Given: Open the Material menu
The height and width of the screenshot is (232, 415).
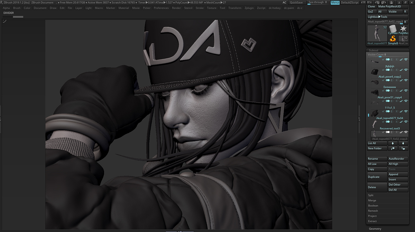Looking at the screenshot, I should (123, 8).
